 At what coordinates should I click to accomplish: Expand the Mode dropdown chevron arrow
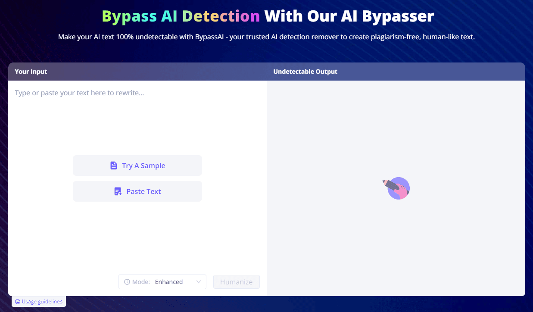(x=199, y=282)
